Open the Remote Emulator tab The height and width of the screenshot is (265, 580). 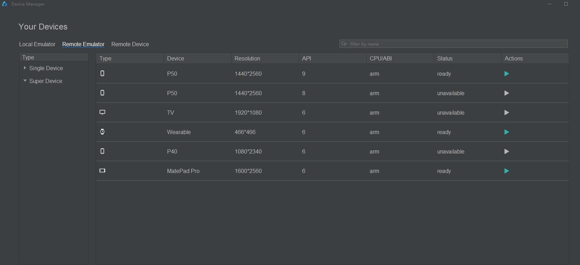pos(83,44)
